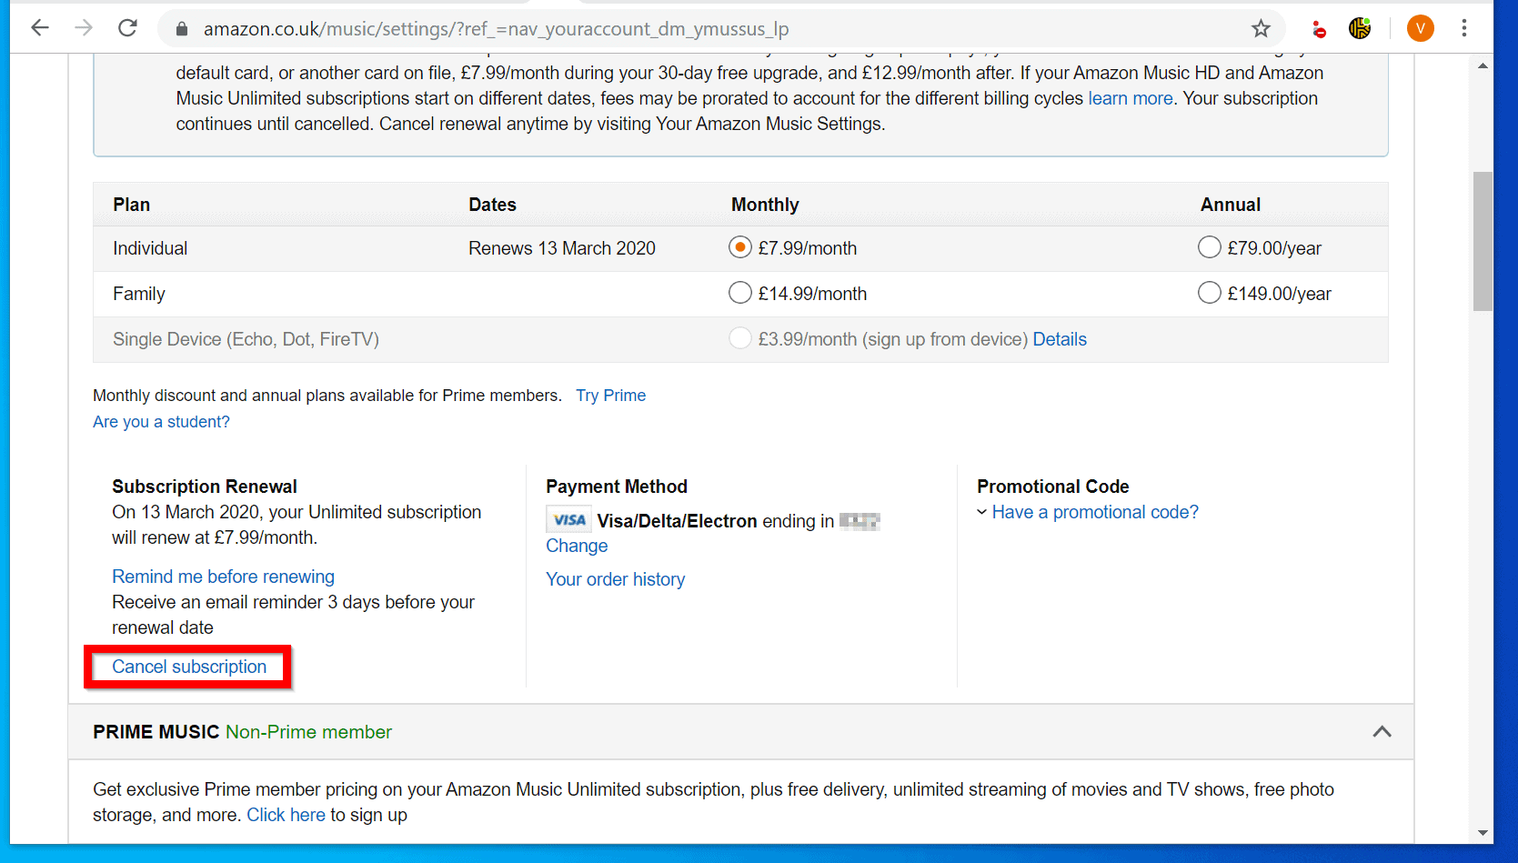Open the orange profile avatar V
Image resolution: width=1518 pixels, height=863 pixels.
click(x=1420, y=28)
